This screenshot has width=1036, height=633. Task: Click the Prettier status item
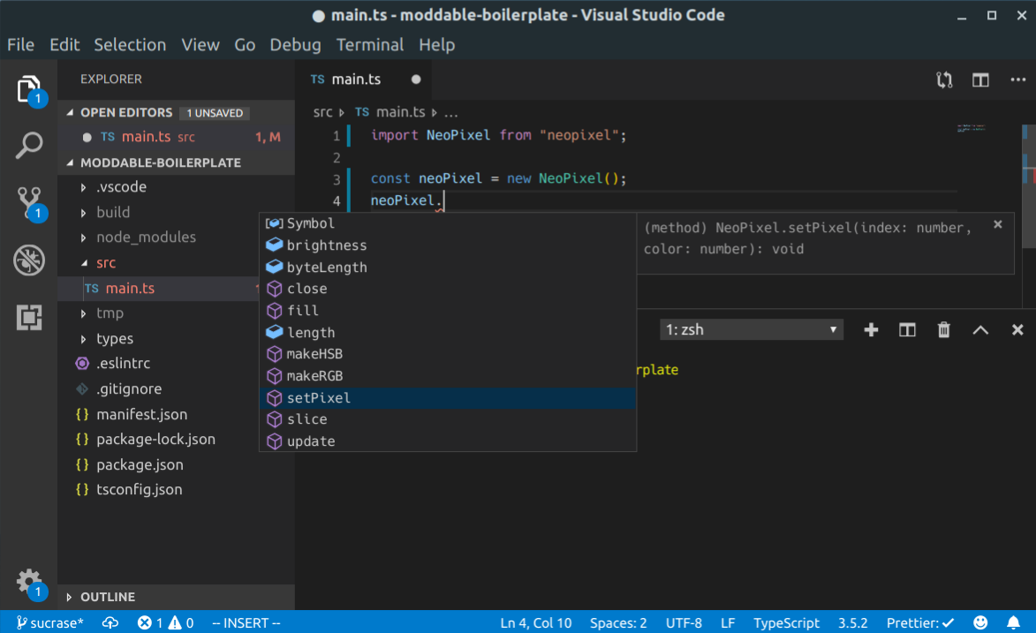click(x=919, y=622)
